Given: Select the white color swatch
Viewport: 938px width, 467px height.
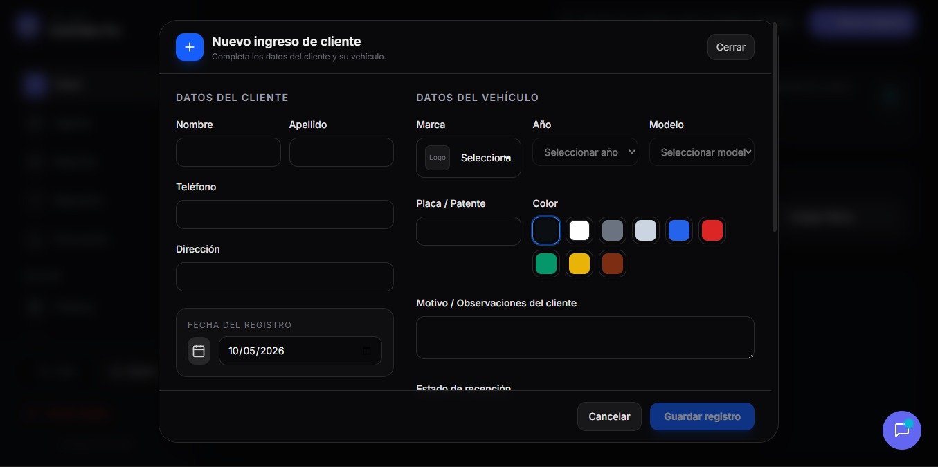Looking at the screenshot, I should click(x=579, y=230).
